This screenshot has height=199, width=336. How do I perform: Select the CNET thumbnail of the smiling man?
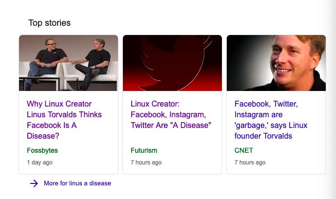point(276,63)
